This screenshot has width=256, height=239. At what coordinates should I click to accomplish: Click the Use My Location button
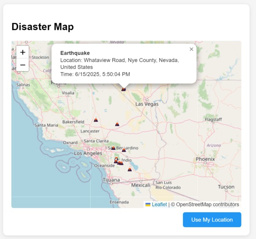coord(212,219)
